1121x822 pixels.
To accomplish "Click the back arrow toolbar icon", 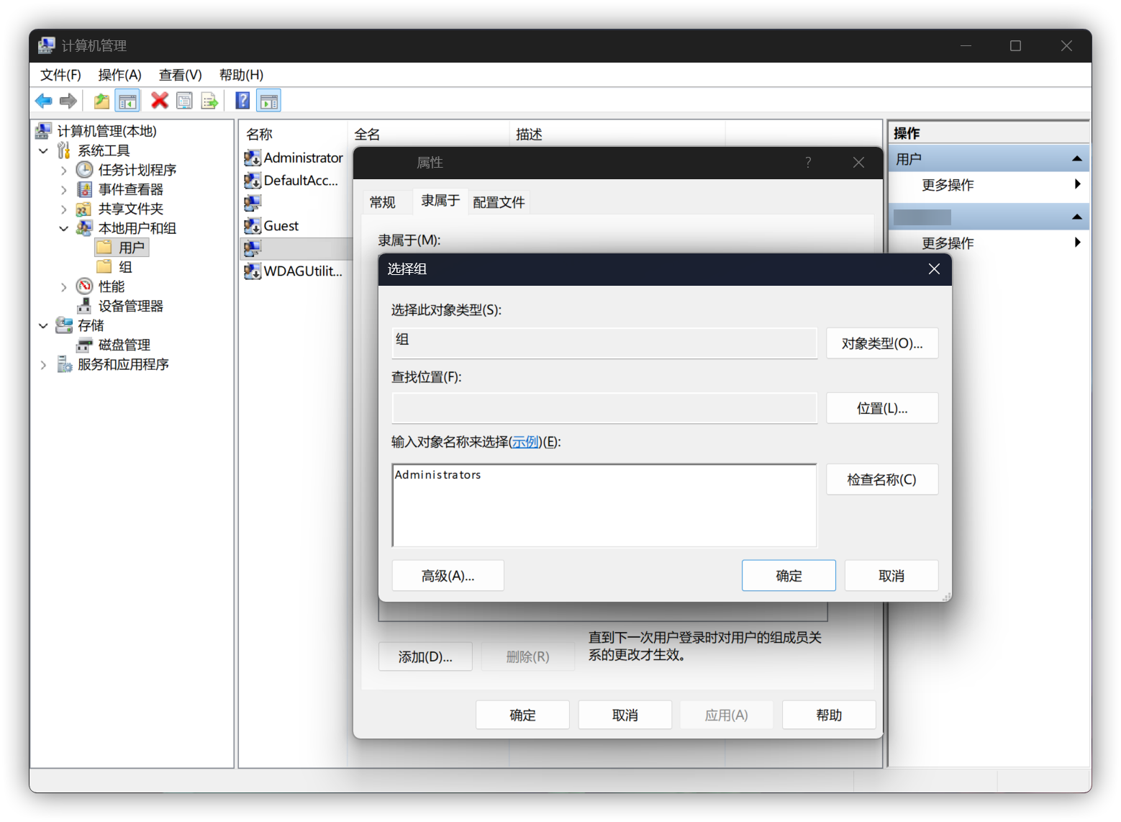I will click(44, 101).
